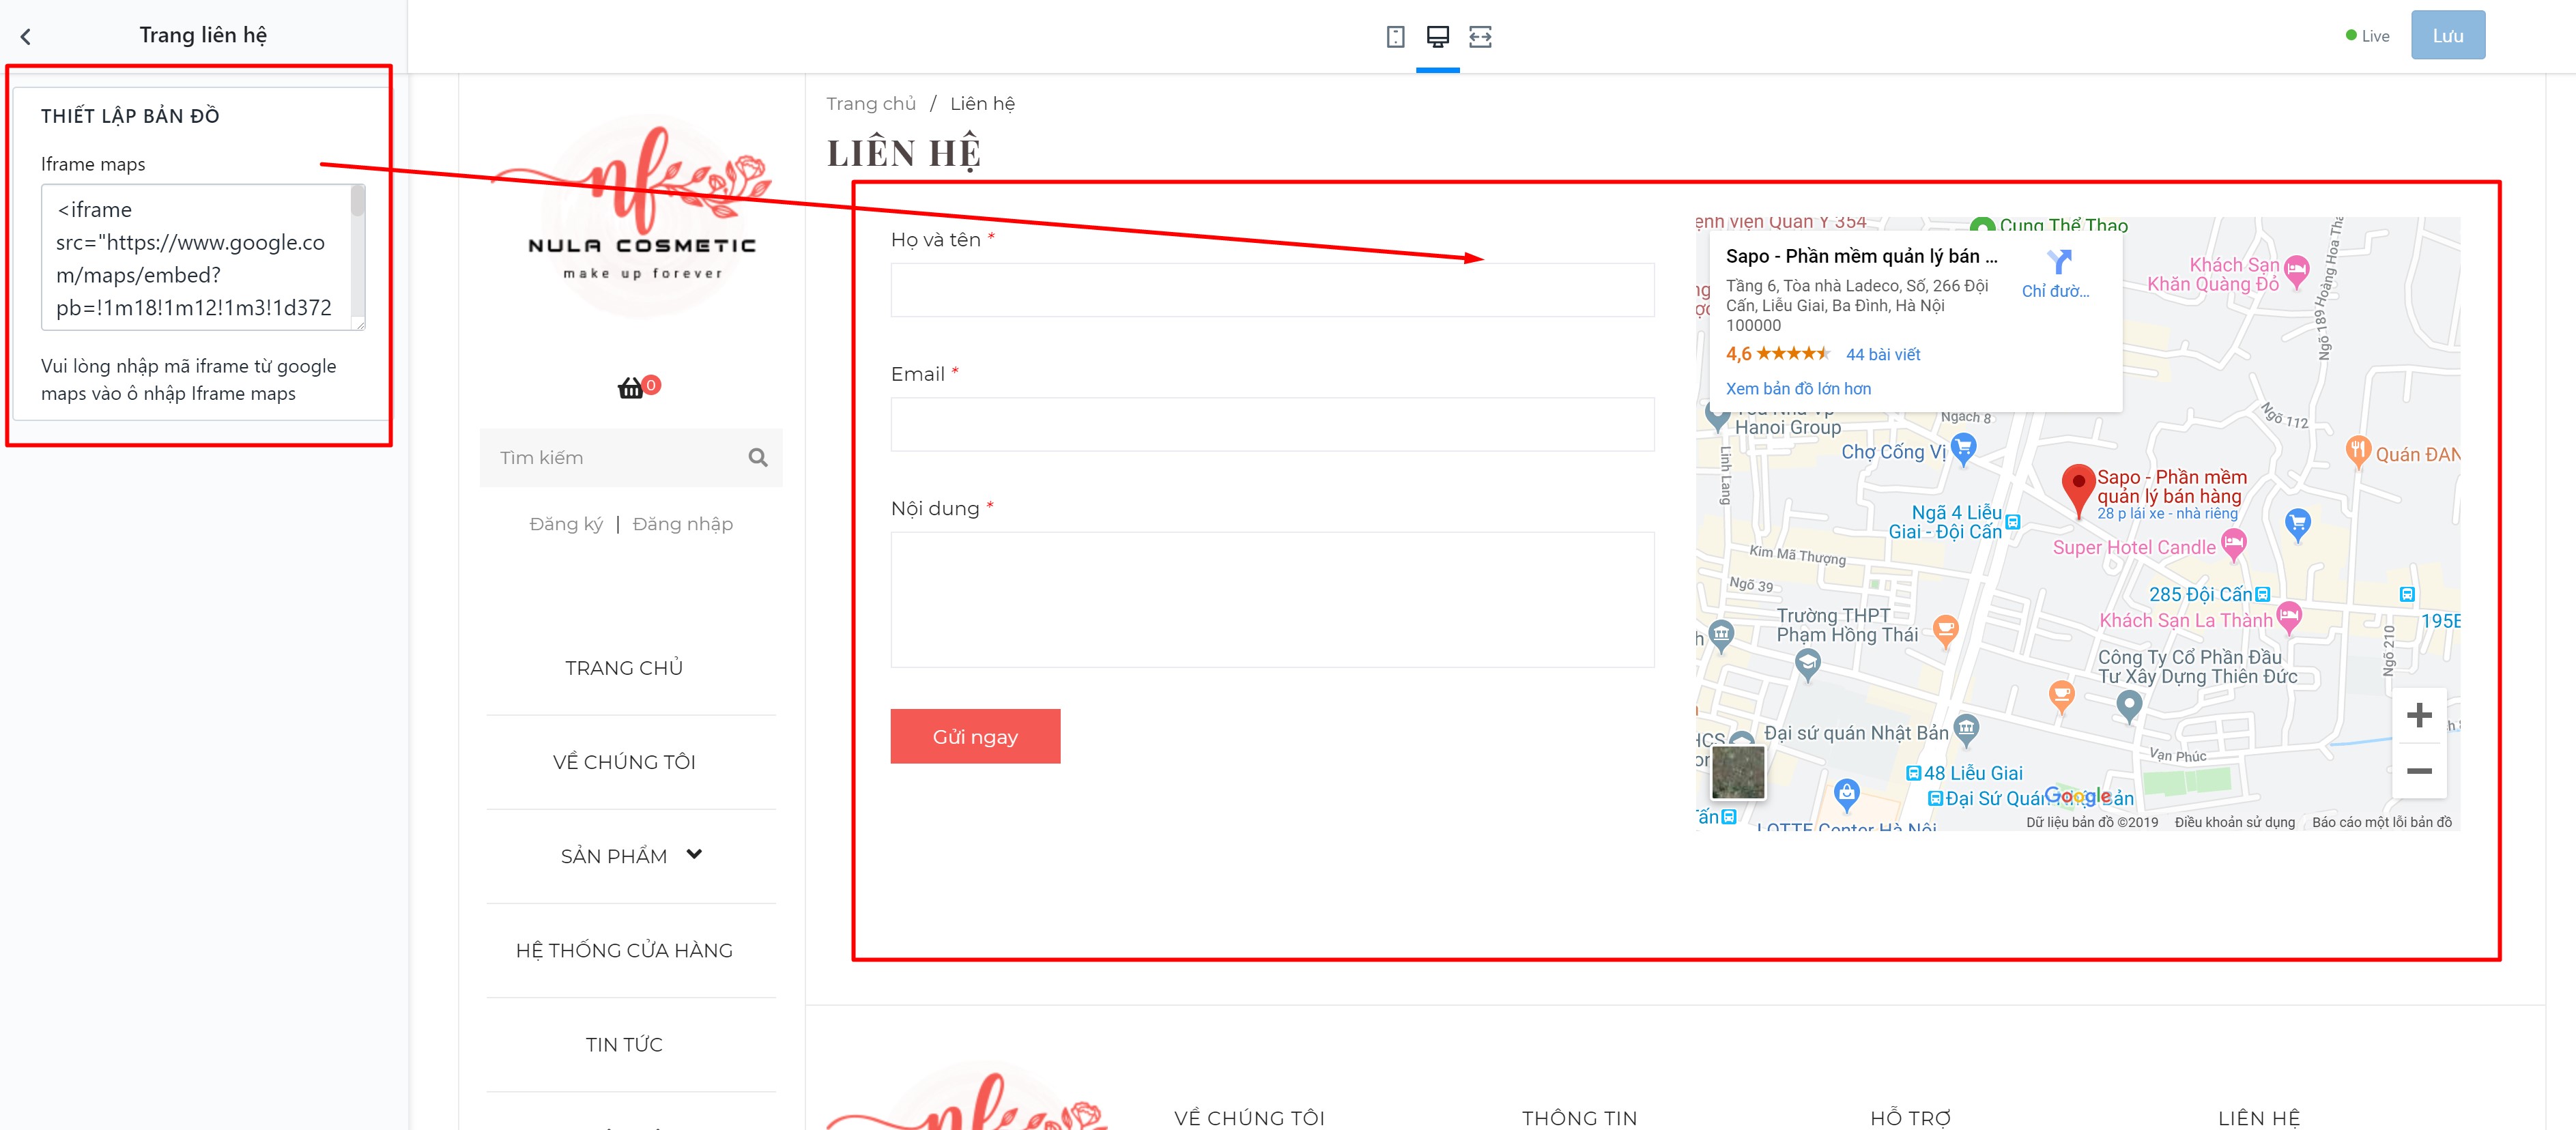
Task: Switch to desktop preview icon
Action: (x=1437, y=37)
